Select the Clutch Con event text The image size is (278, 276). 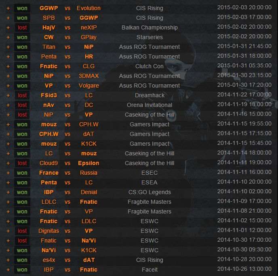(150, 67)
